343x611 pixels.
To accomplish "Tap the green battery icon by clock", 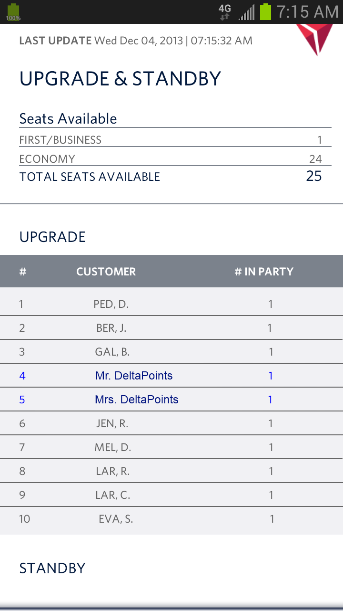I will point(265,12).
